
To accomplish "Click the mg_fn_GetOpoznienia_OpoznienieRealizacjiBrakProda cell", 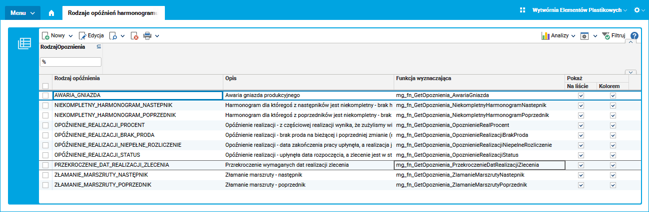I will coord(479,135).
